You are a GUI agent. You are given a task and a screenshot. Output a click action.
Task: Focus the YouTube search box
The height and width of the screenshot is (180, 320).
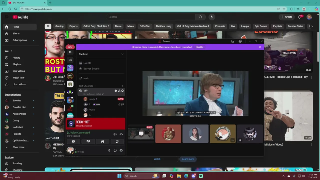(151, 17)
